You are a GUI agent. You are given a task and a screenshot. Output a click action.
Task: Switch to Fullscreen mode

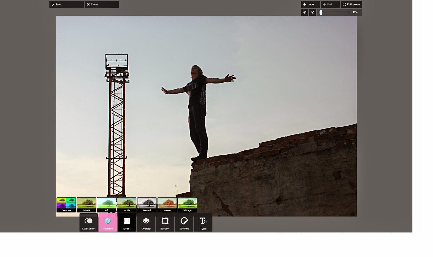(351, 4)
